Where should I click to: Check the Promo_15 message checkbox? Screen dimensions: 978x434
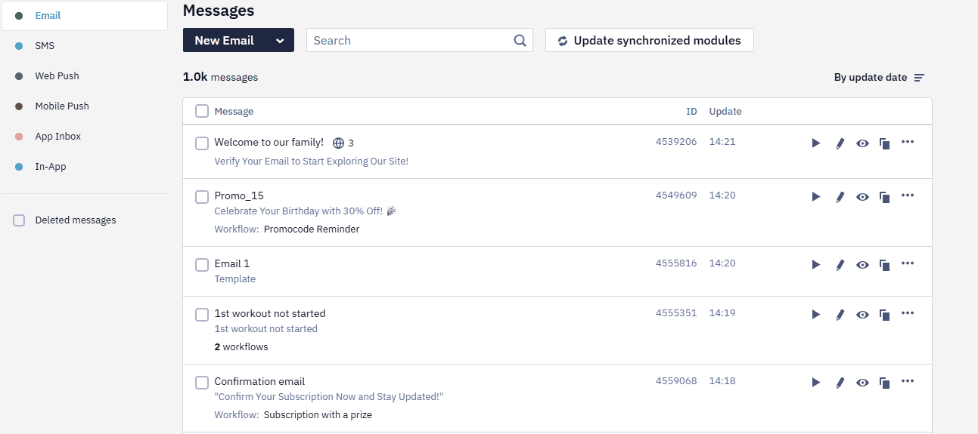(202, 197)
